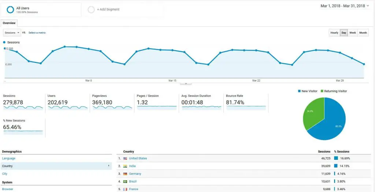
Task: Open the date range picker arrow
Action: coord(368,6)
